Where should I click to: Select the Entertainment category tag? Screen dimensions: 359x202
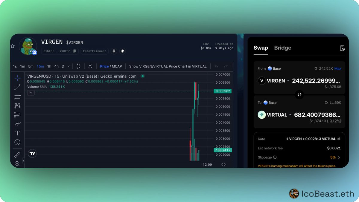(x=95, y=51)
